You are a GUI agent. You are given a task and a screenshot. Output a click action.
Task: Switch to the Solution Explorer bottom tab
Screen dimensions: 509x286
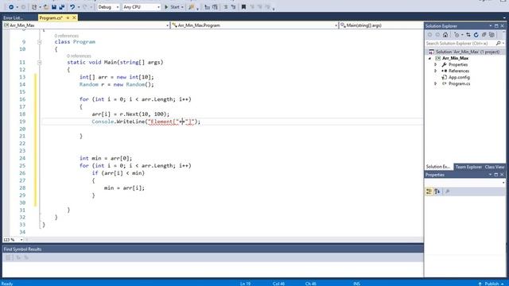(438, 167)
